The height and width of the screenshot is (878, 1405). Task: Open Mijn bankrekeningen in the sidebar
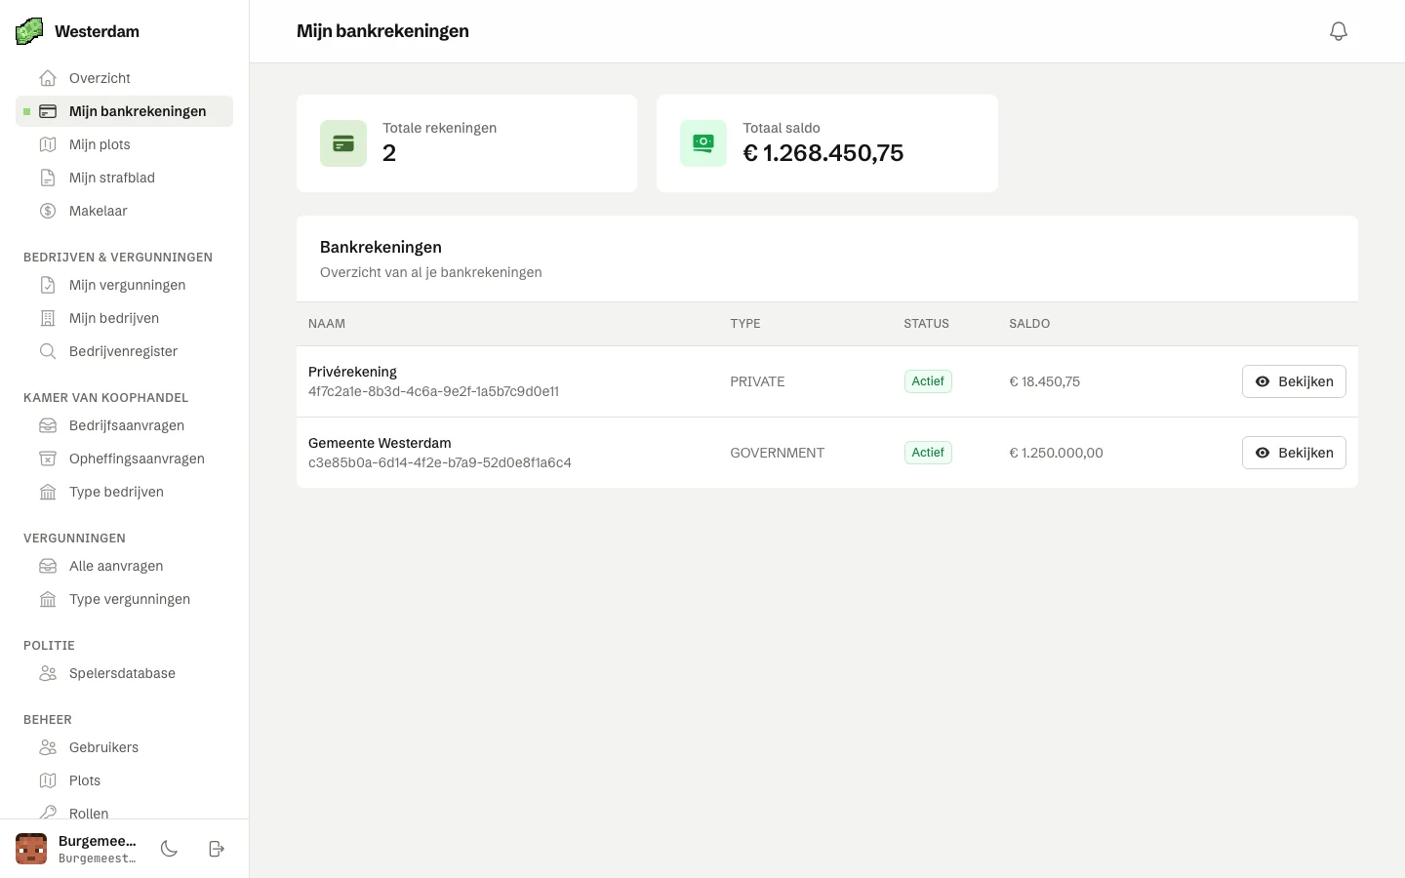coord(124,111)
